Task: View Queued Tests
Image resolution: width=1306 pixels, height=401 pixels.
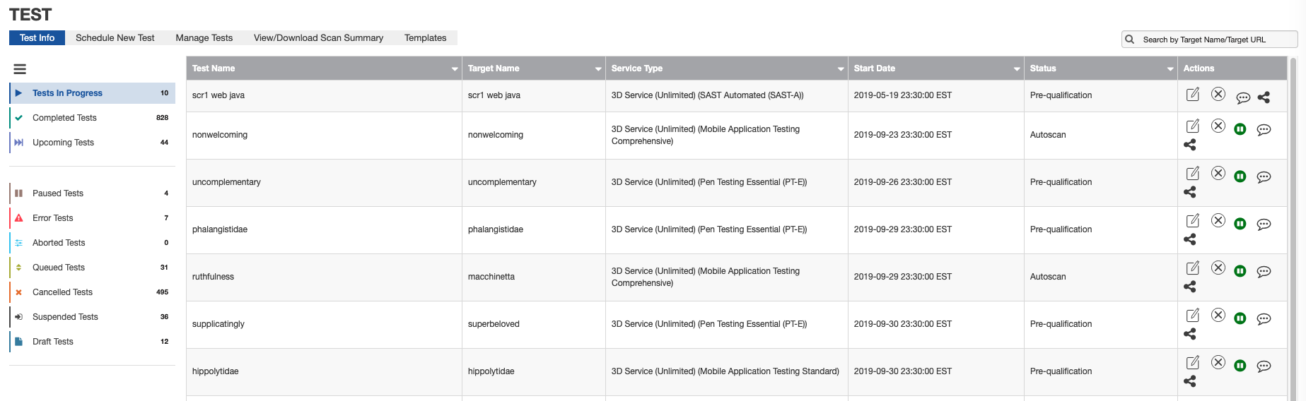Action: (92, 268)
